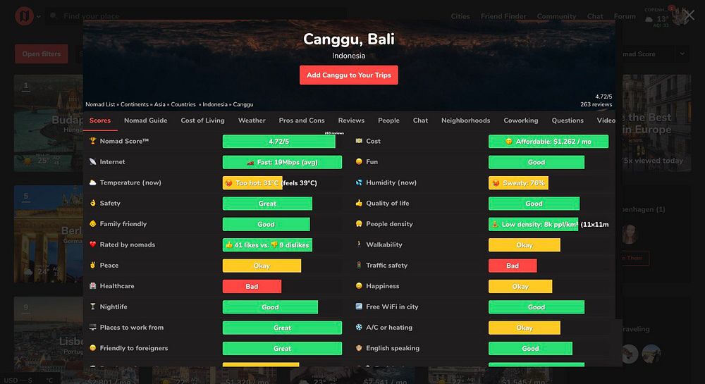Screen dimensions: 705x384
Task: Click the hospital icon beside Healthcare
Action: tap(92, 285)
